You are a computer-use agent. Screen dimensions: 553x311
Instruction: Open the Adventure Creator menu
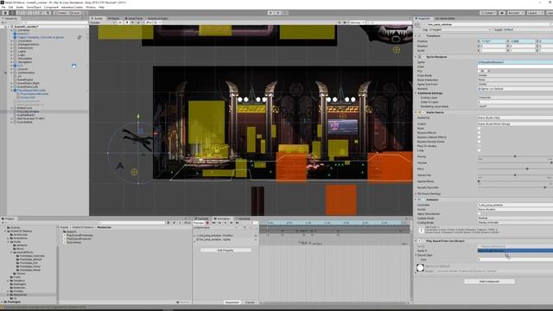pos(72,7)
